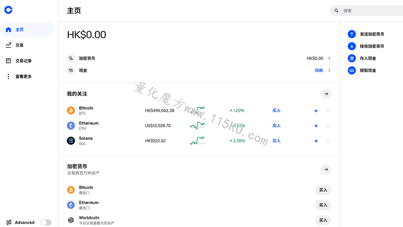Click the Ethereum price US$13,028.70
The height and width of the screenshot is (227, 403).
click(158, 126)
